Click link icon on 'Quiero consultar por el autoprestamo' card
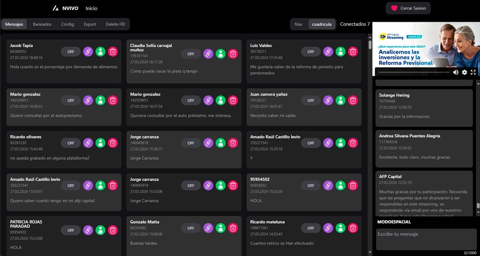The width and height of the screenshot is (480, 256). click(88, 100)
